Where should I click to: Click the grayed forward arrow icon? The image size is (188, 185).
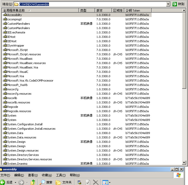21,182
